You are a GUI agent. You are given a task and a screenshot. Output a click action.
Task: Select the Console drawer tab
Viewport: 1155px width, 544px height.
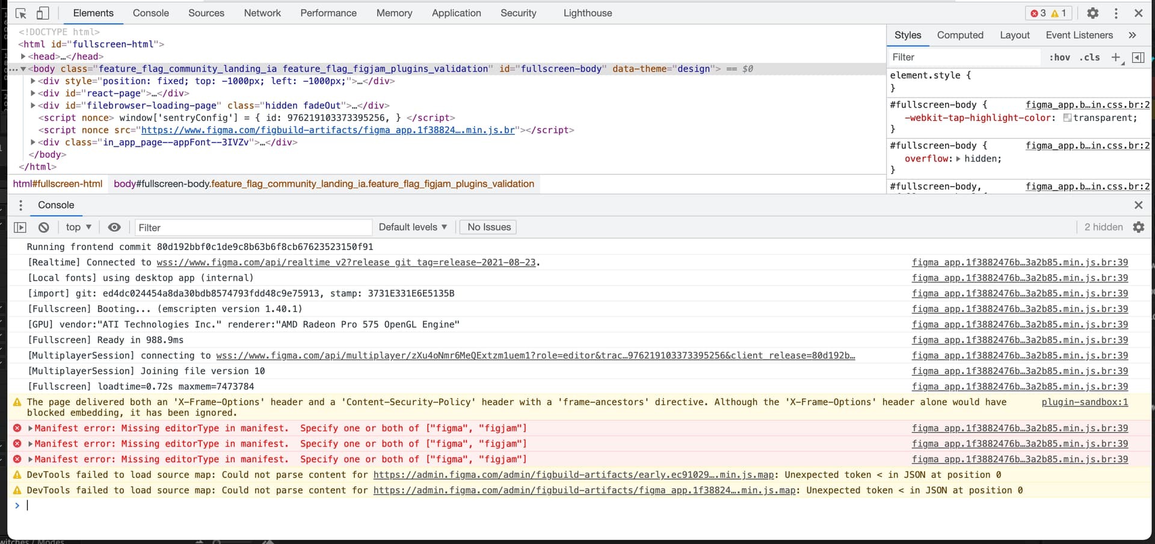click(56, 205)
